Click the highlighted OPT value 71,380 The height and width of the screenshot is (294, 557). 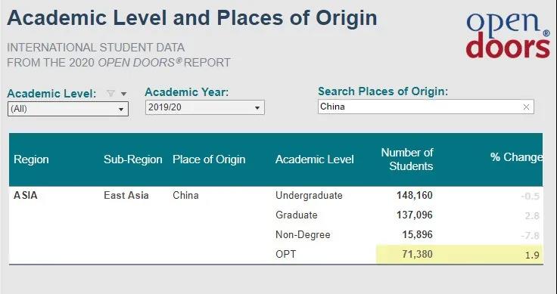pos(418,254)
